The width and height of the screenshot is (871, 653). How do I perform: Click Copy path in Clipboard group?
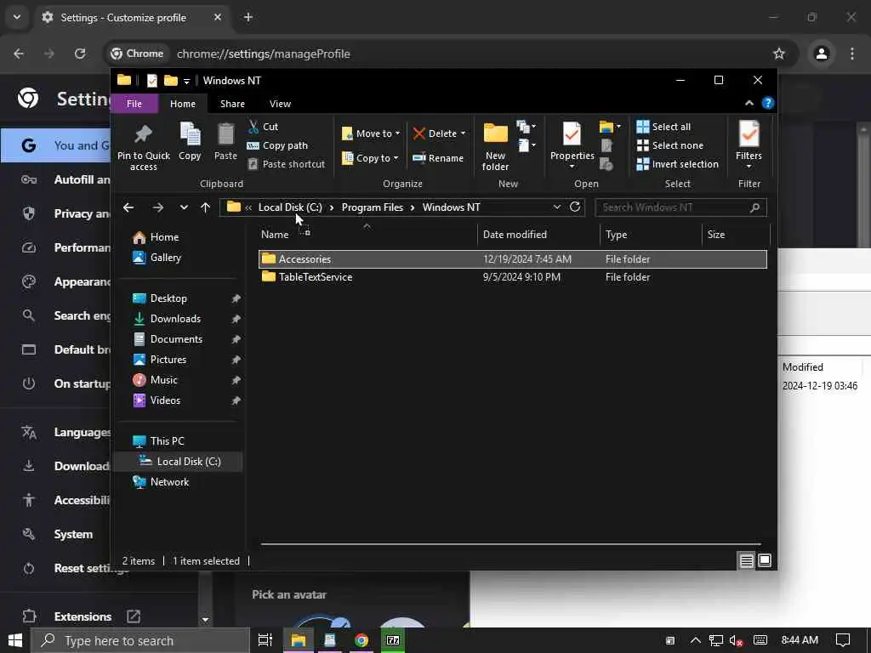pos(277,145)
